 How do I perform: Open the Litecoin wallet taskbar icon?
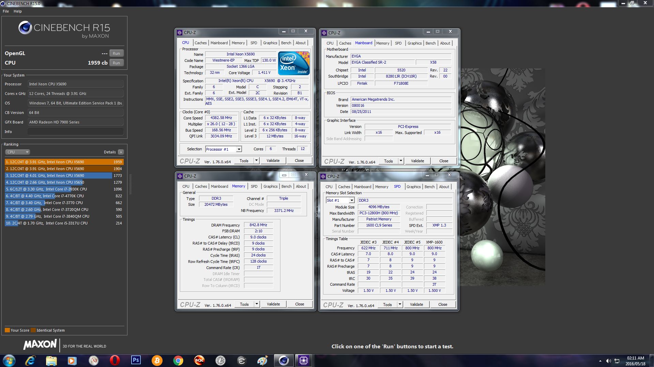tap(220, 361)
